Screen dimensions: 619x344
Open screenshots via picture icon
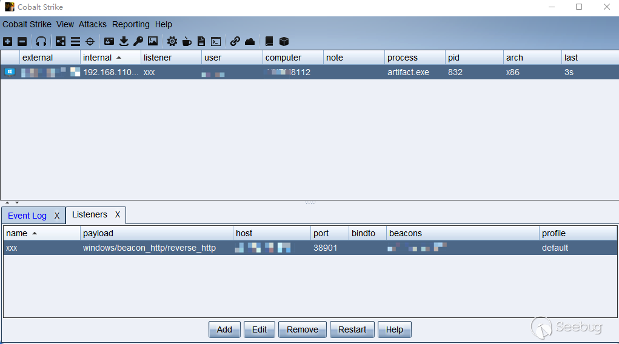point(153,42)
